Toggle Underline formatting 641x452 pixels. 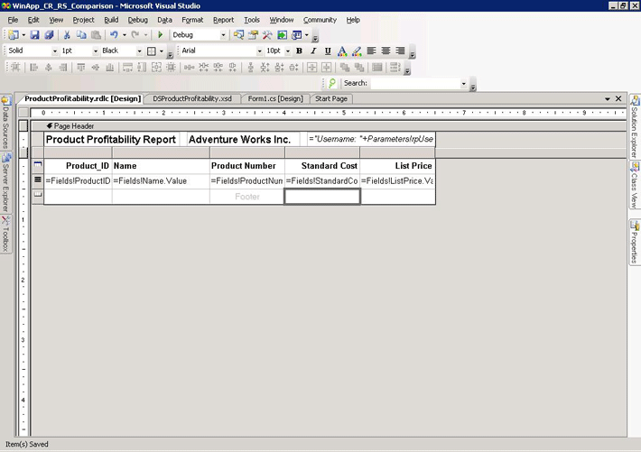point(327,51)
